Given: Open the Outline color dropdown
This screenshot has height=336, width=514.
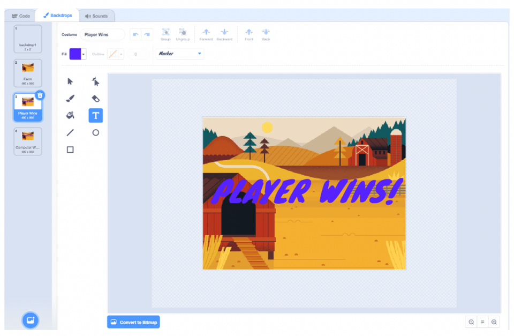Looking at the screenshot, I should click(x=122, y=54).
